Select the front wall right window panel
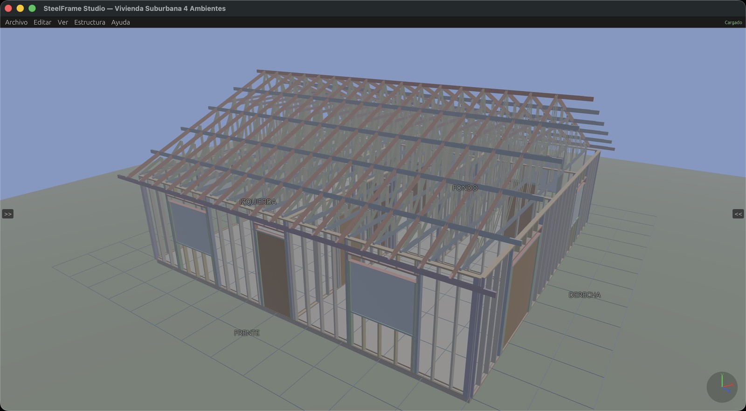Image resolution: width=746 pixels, height=411 pixels. point(382,298)
